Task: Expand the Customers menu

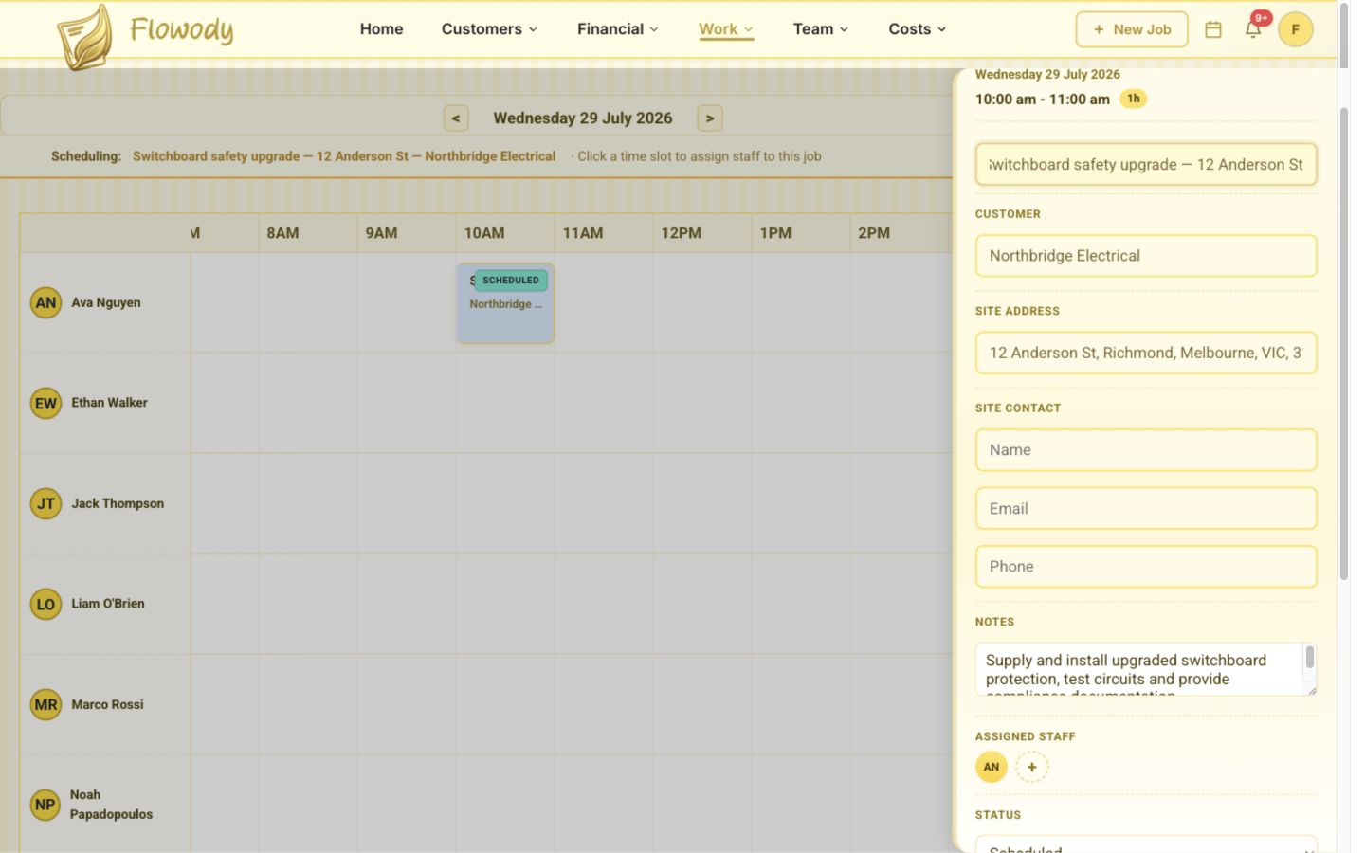Action: 489,29
